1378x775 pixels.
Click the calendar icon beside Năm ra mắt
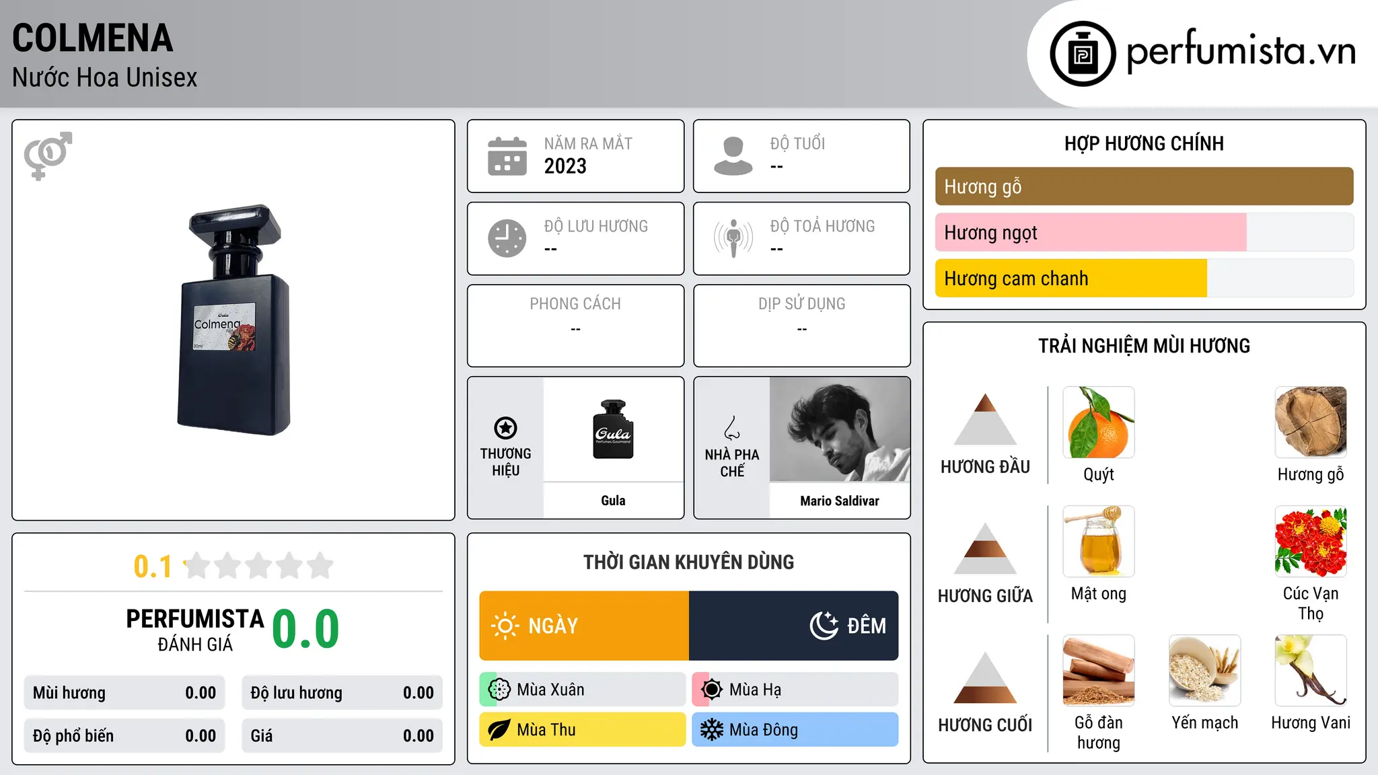tap(507, 156)
